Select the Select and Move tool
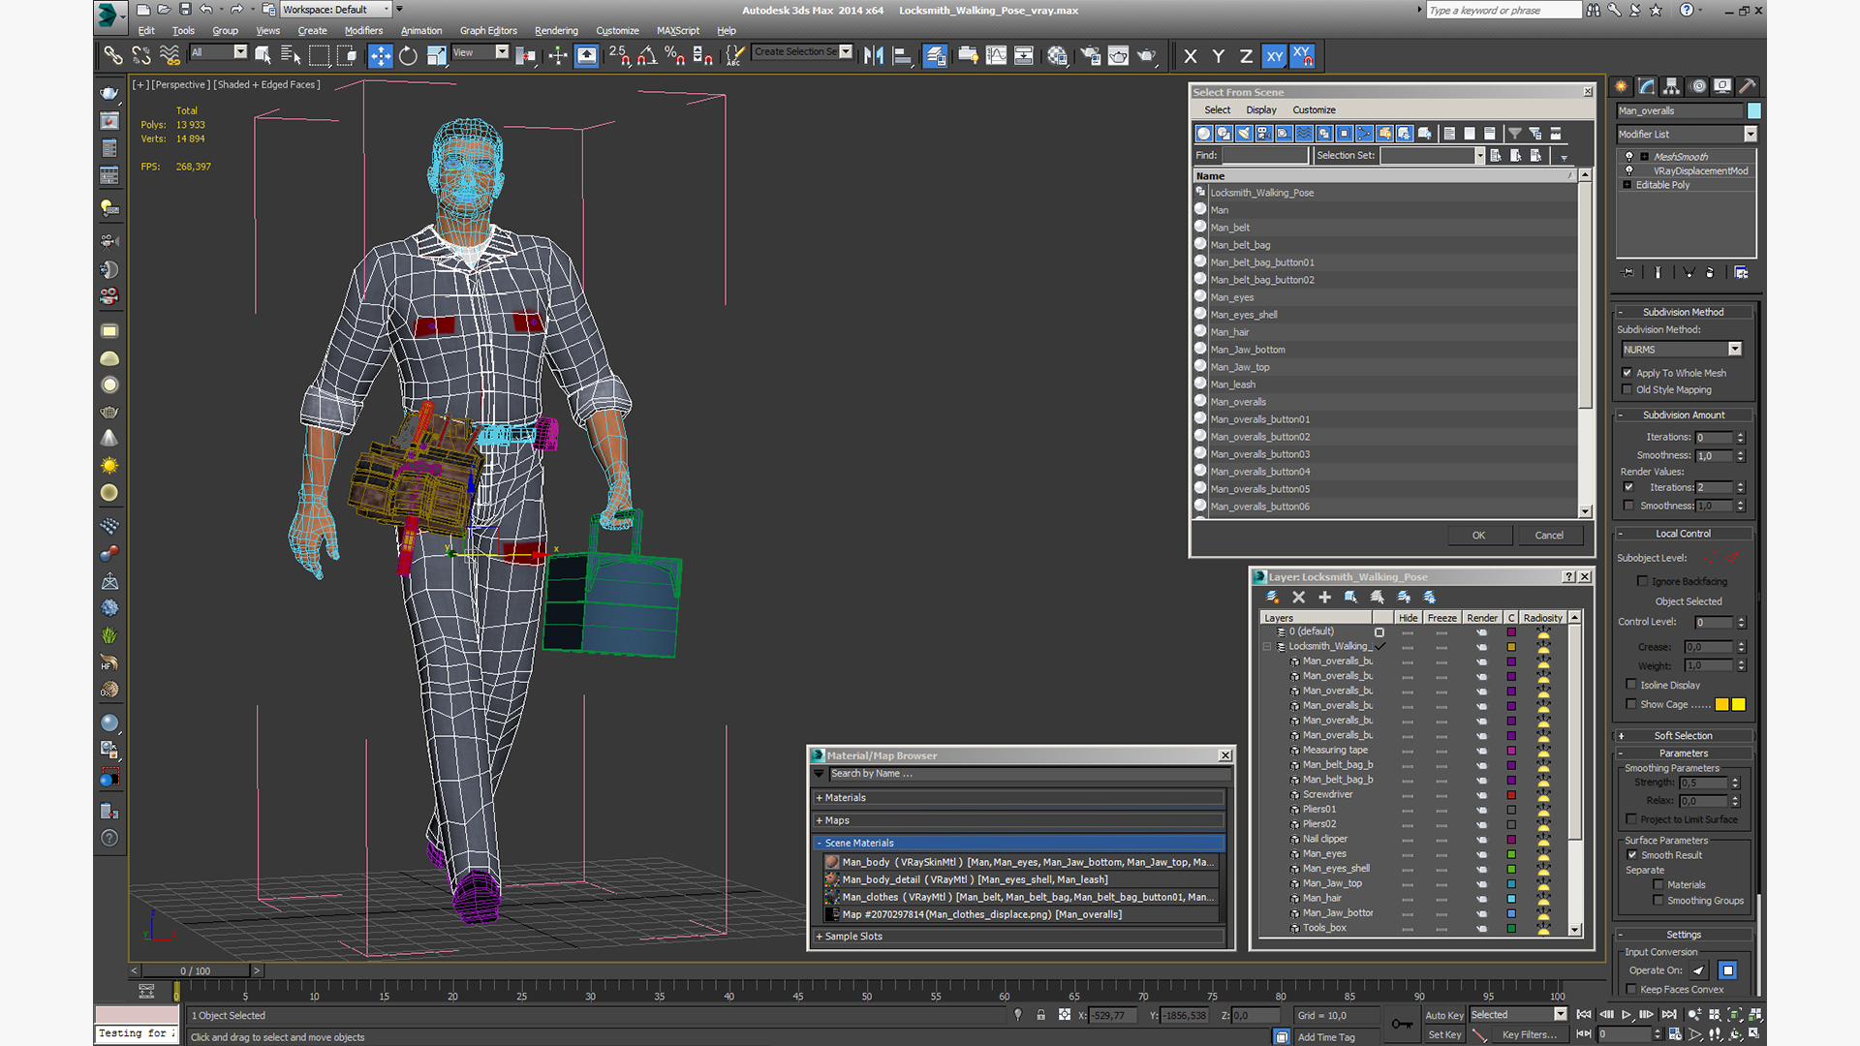1860x1046 pixels. pyautogui.click(x=380, y=56)
